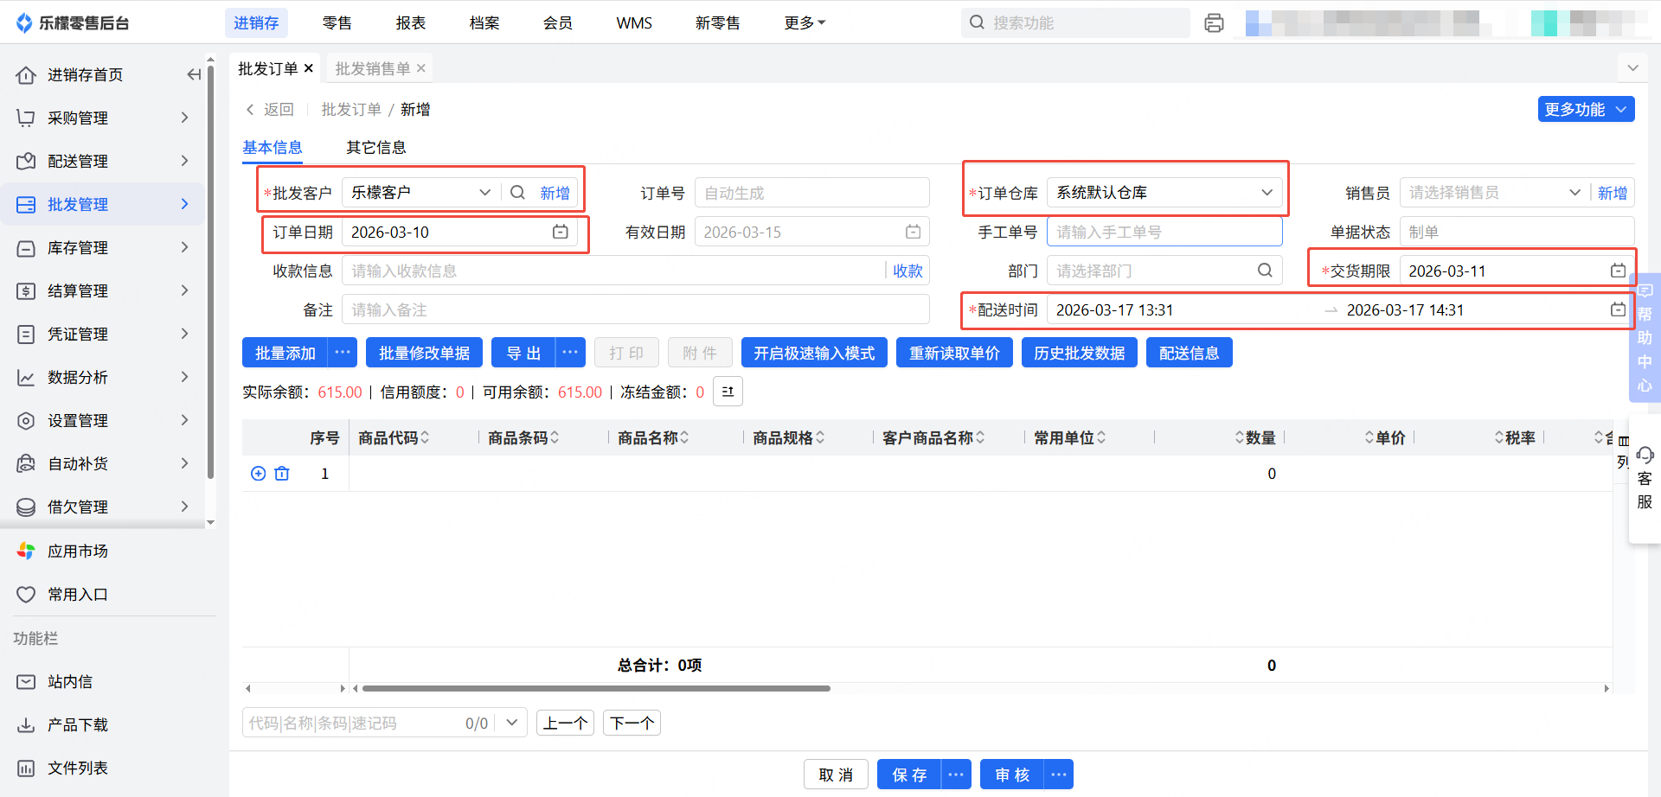Delete row 1 using trash icon
Image resolution: width=1661 pixels, height=797 pixels.
282,474
